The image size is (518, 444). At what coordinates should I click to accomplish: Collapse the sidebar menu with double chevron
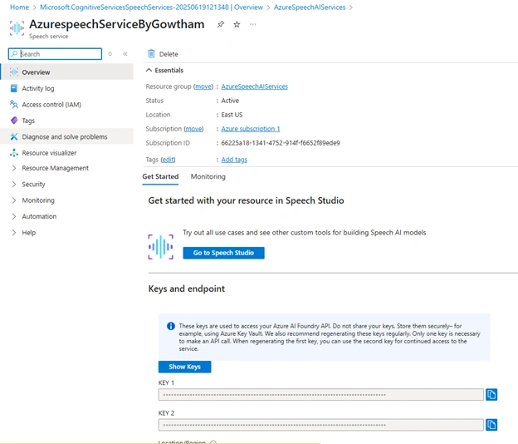pos(125,54)
